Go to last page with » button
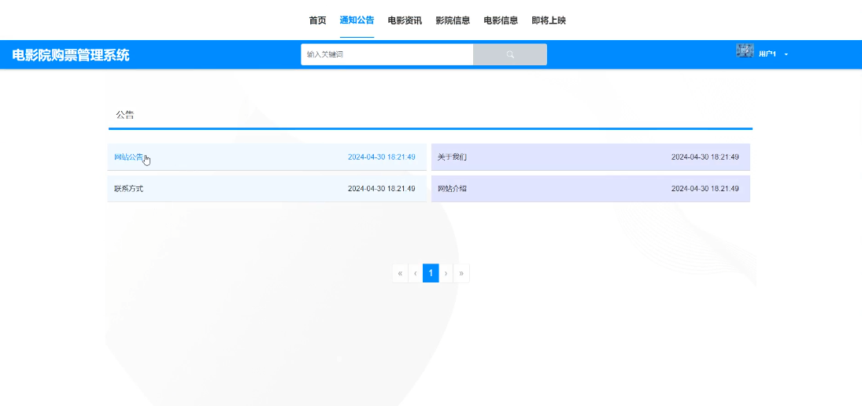 point(461,273)
